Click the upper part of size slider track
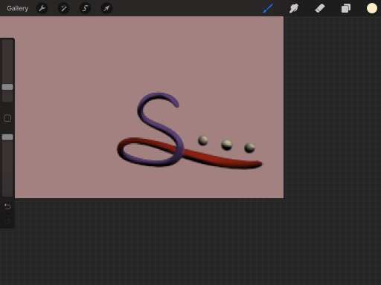This screenshot has height=285, width=381. [7, 62]
